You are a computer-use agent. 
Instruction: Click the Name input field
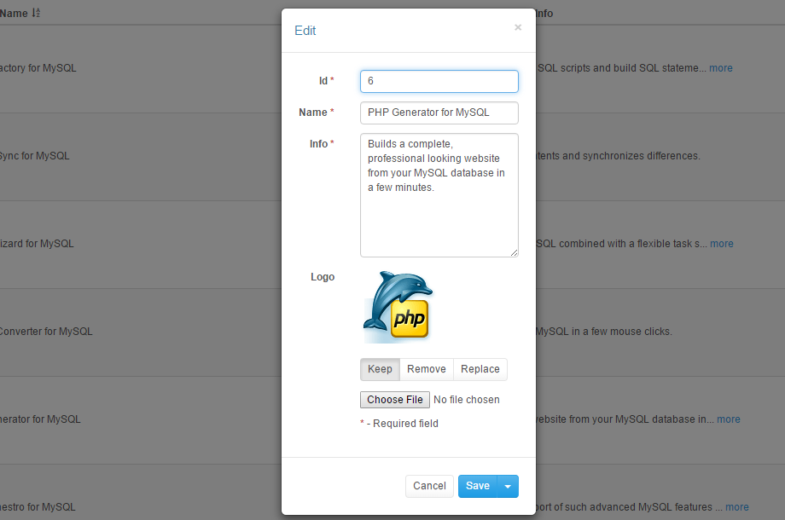point(439,113)
